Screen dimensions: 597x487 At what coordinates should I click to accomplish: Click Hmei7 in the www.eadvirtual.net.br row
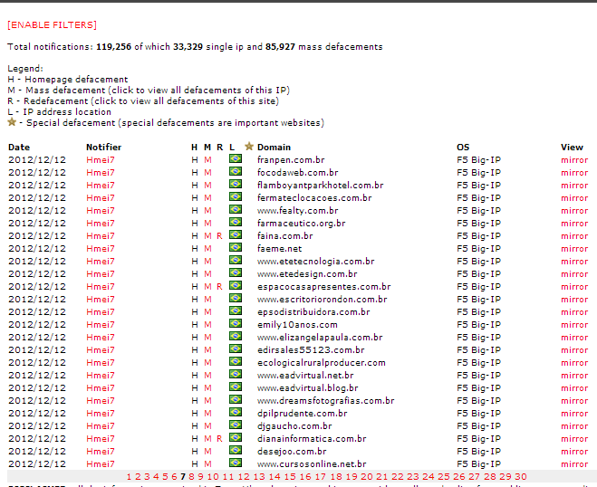coord(101,376)
